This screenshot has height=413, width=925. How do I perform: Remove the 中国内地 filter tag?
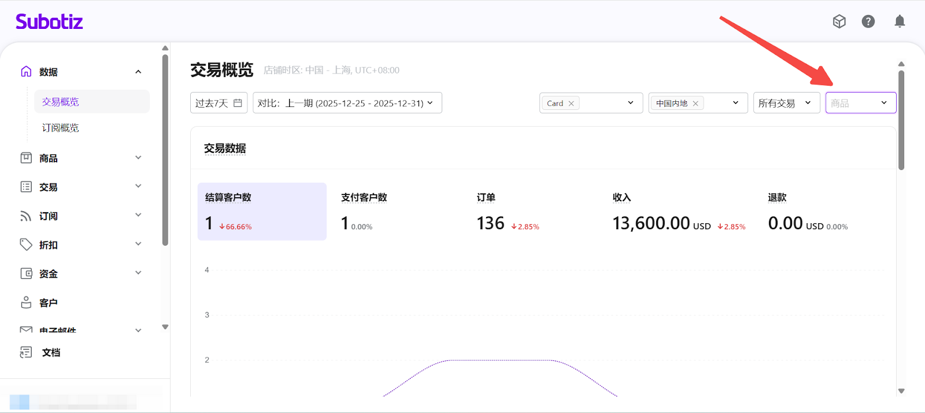pyautogui.click(x=695, y=104)
